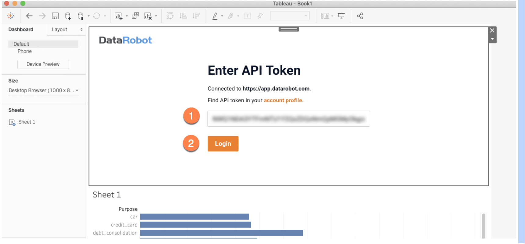Click the credit_card bar in chart
Image resolution: width=525 pixels, height=244 pixels.
pyautogui.click(x=195, y=225)
